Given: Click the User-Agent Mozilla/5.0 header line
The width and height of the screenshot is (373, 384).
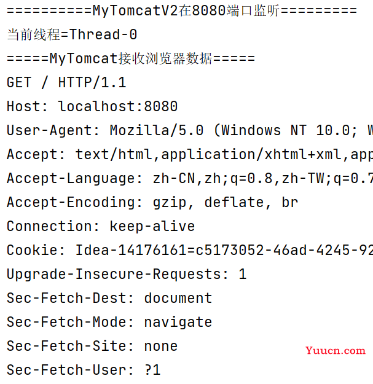Looking at the screenshot, I should (x=190, y=130).
